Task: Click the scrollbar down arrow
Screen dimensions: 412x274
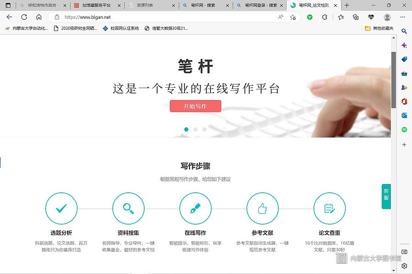Action: pyautogui.click(x=393, y=270)
